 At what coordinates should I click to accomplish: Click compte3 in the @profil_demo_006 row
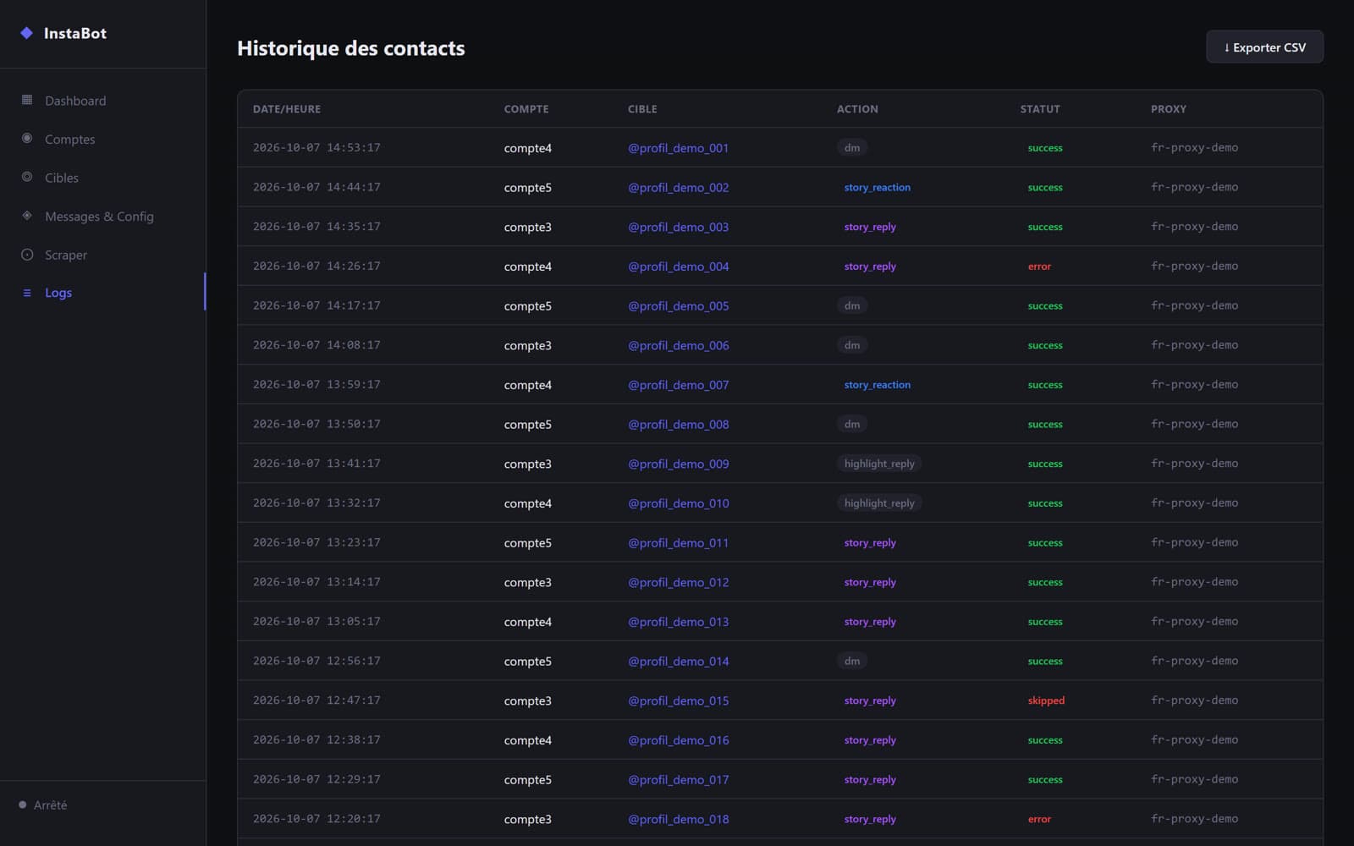[x=528, y=345]
